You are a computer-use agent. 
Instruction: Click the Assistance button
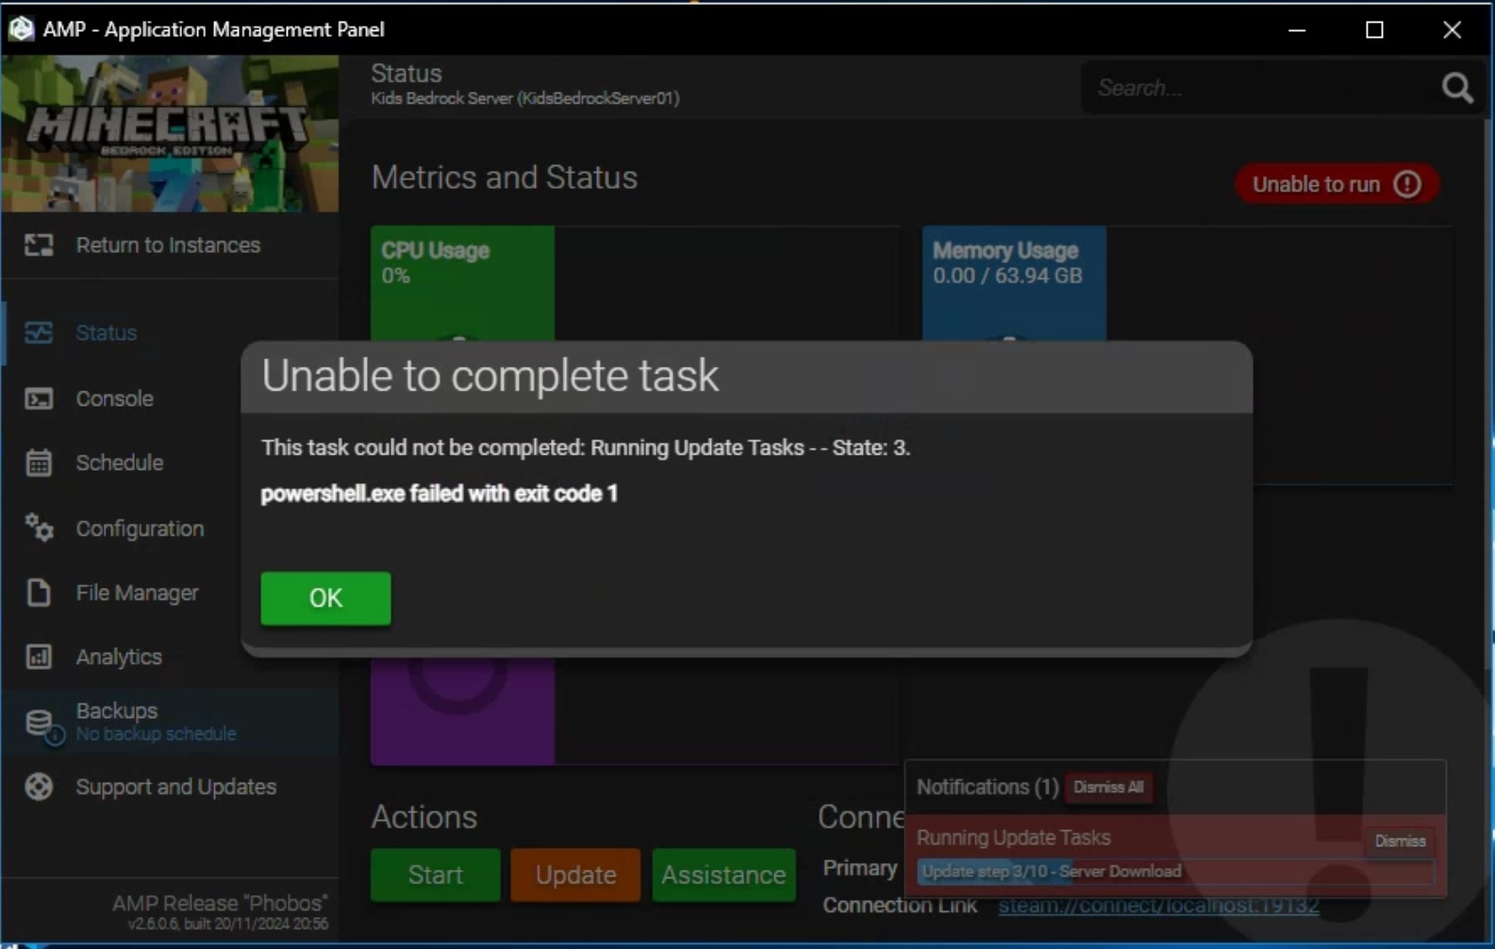click(x=723, y=874)
